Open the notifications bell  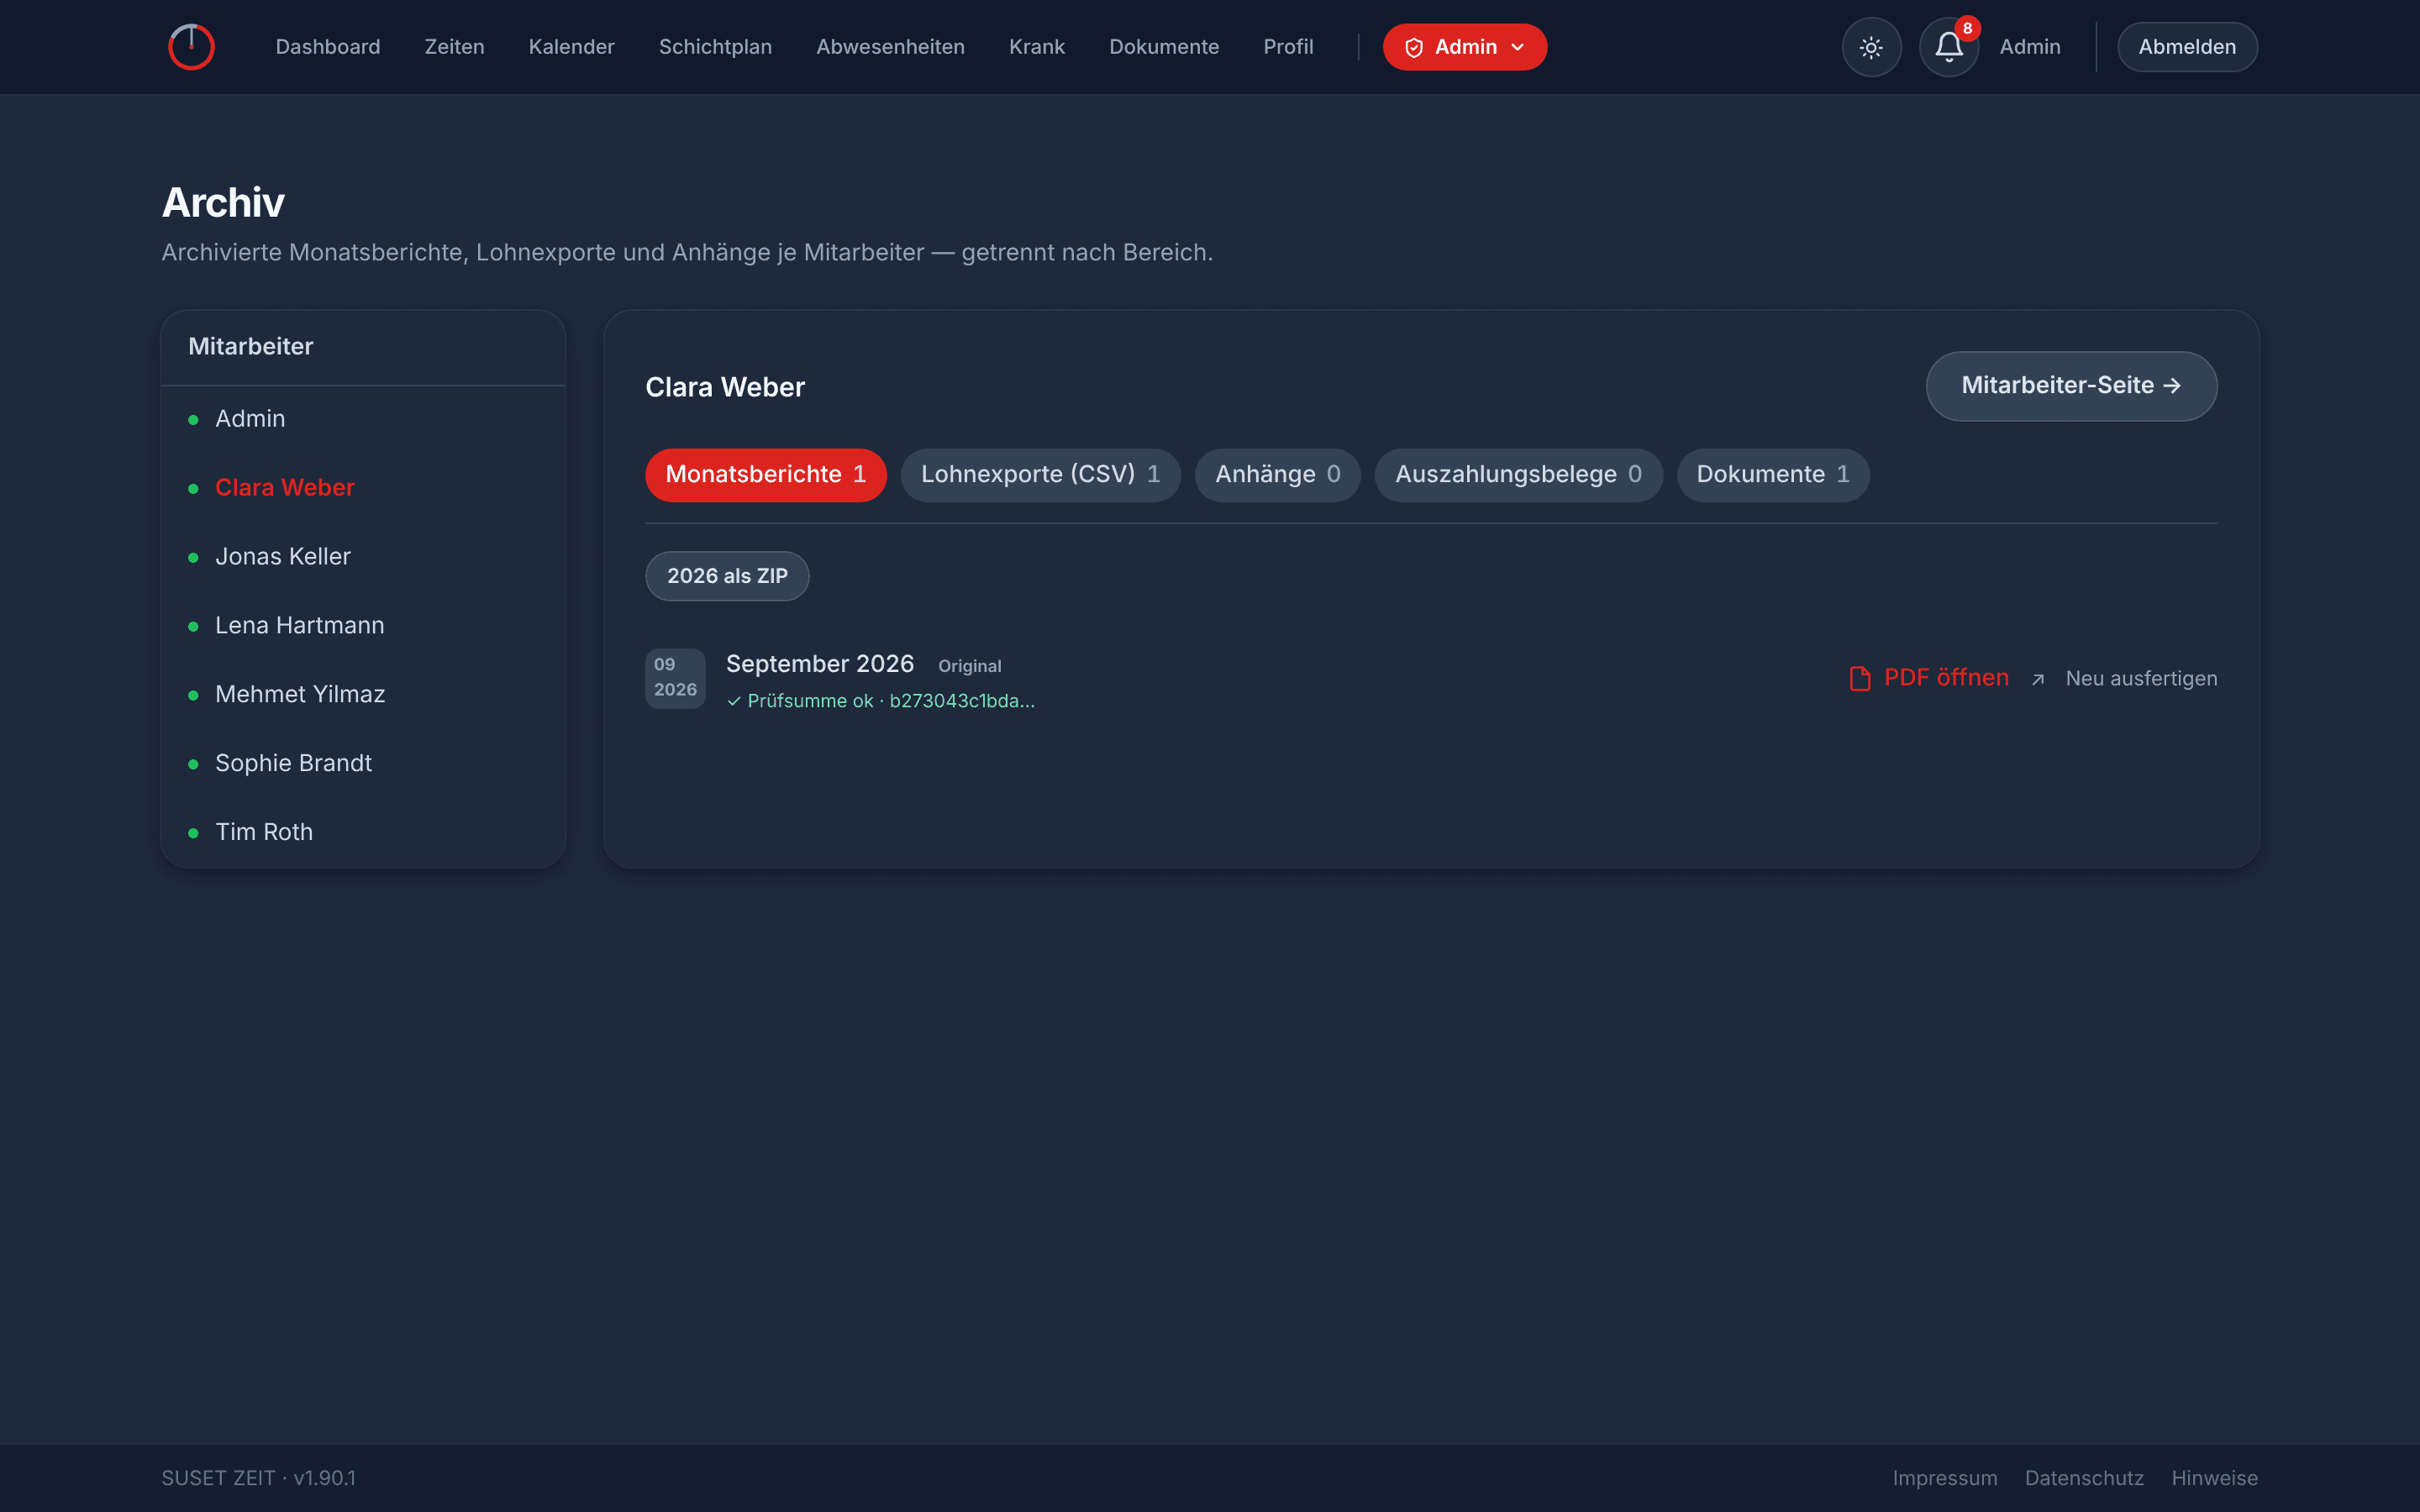[x=1948, y=47]
